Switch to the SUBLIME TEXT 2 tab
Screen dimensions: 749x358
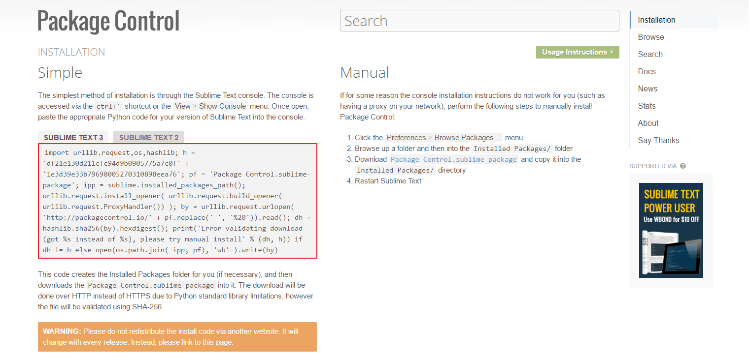(149, 138)
